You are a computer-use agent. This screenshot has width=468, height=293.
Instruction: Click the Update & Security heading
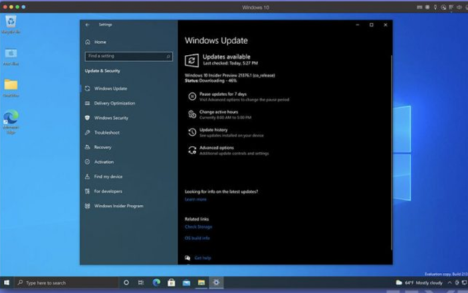tap(102, 71)
